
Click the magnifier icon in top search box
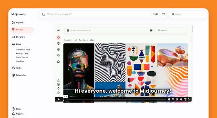click(x=173, y=14)
